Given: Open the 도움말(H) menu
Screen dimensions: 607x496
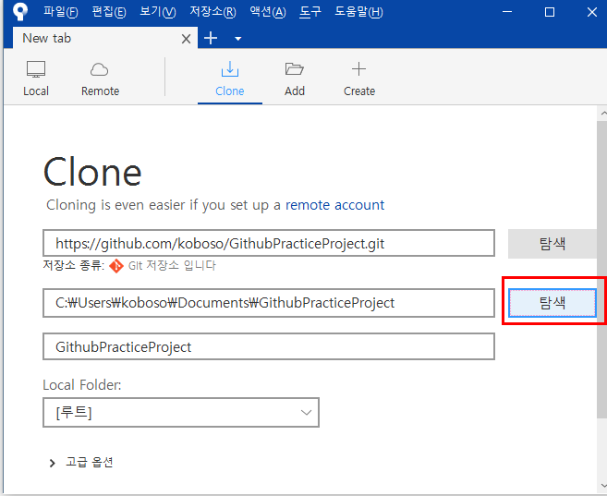Looking at the screenshot, I should [358, 12].
